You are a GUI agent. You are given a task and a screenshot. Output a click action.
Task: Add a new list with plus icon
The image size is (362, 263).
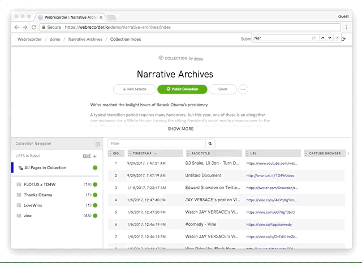coord(94,156)
